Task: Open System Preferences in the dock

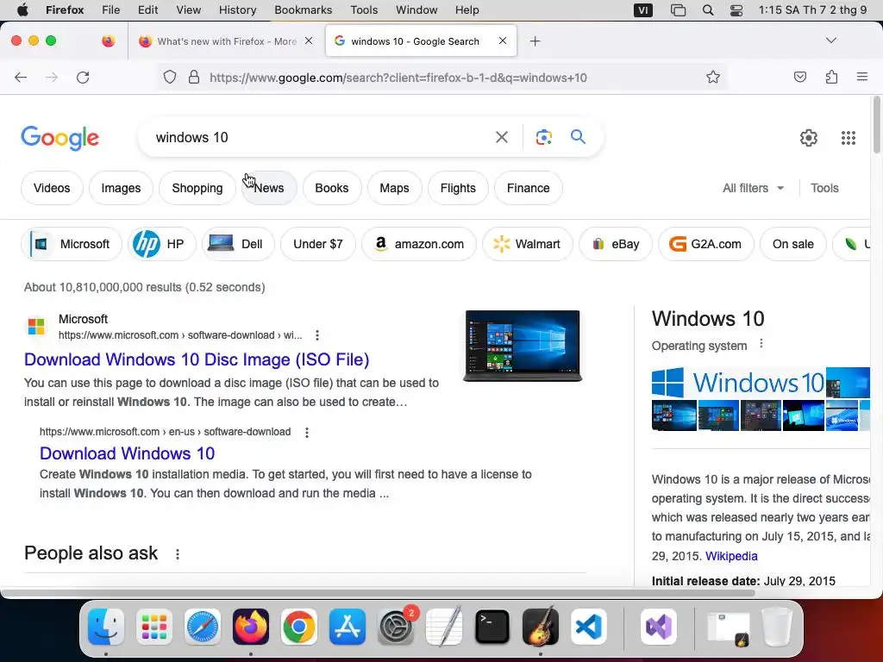Action: coord(396,627)
